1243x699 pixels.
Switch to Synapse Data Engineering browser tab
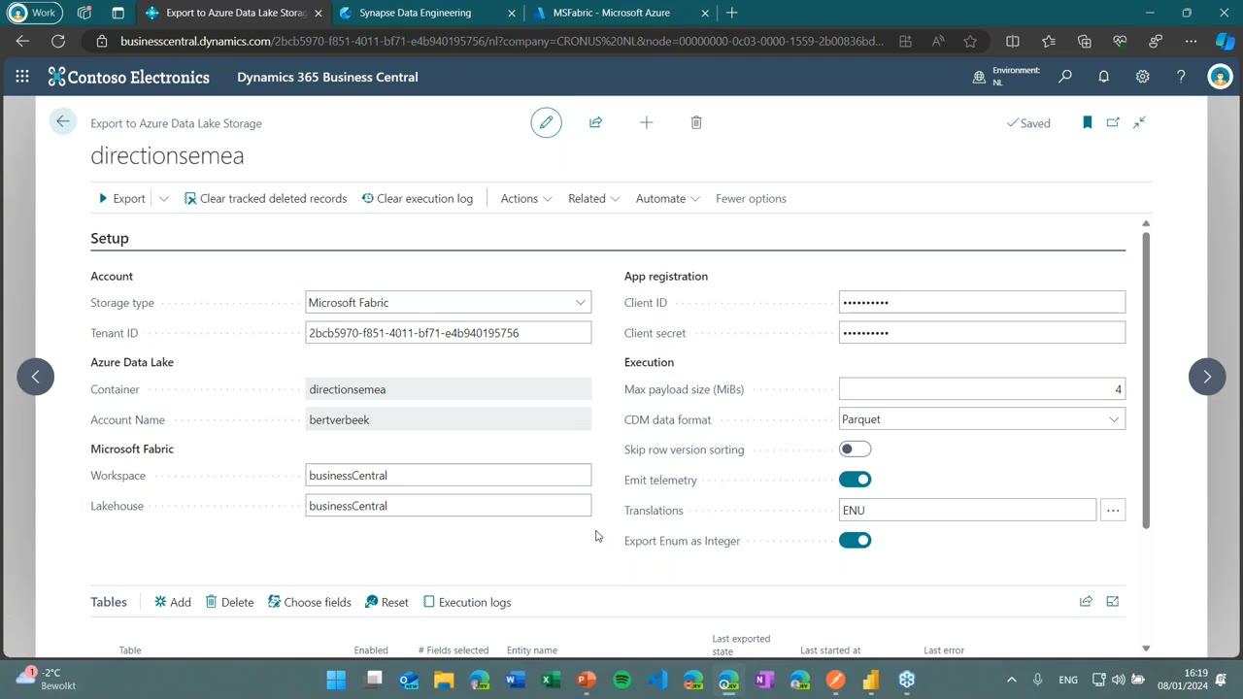pyautogui.click(x=426, y=13)
